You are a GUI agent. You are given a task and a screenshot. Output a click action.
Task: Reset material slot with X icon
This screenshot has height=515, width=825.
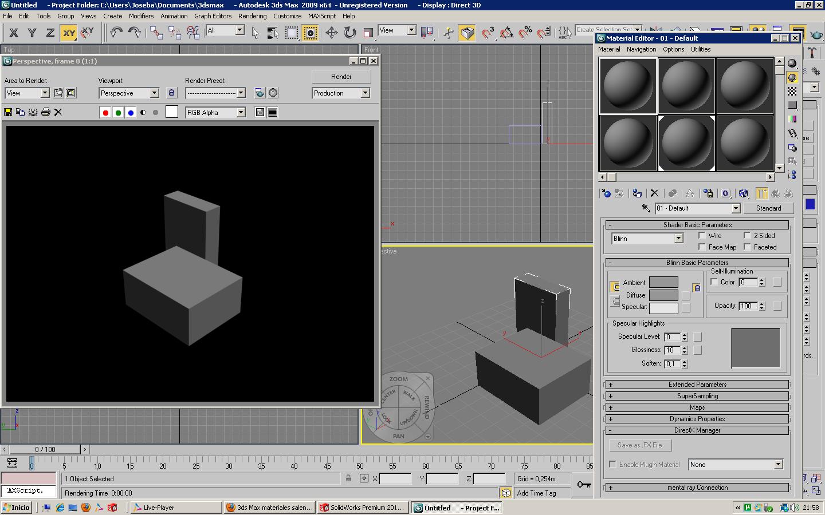pos(654,193)
